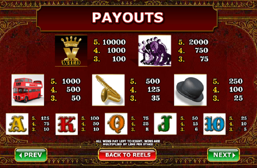Image resolution: width=257 pixels, height=168 pixels.
Task: Go to previous page with PREV
Action: (31, 155)
